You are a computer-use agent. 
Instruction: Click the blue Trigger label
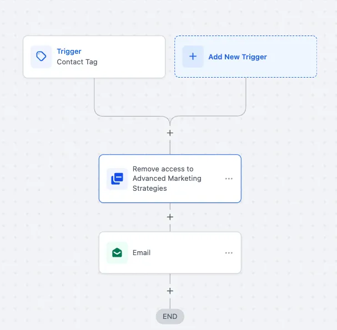69,52
